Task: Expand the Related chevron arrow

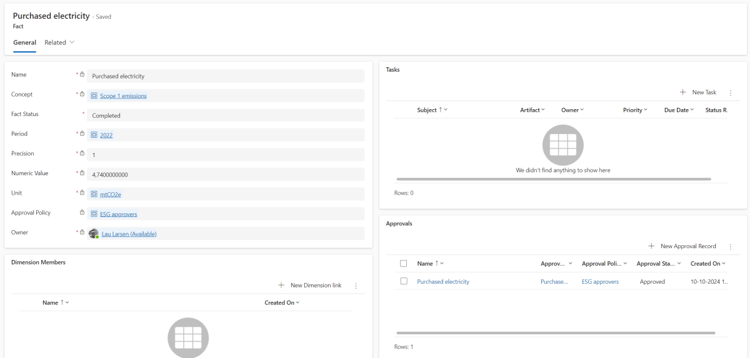Action: (72, 42)
